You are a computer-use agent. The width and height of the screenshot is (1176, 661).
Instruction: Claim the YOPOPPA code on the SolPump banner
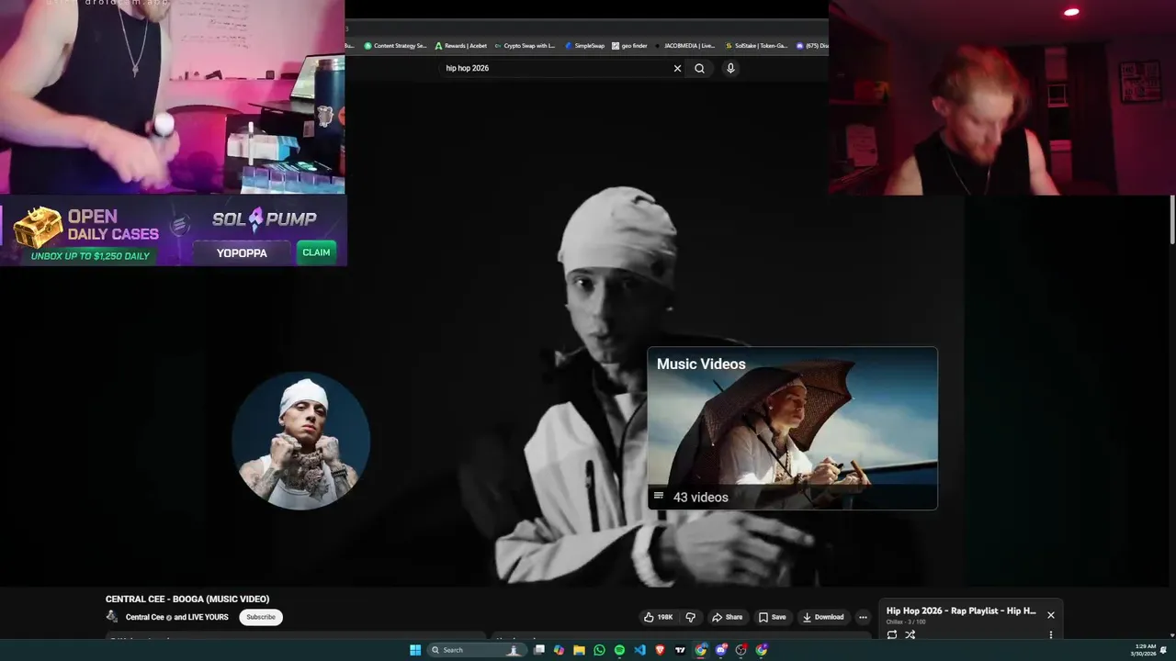pyautogui.click(x=316, y=252)
